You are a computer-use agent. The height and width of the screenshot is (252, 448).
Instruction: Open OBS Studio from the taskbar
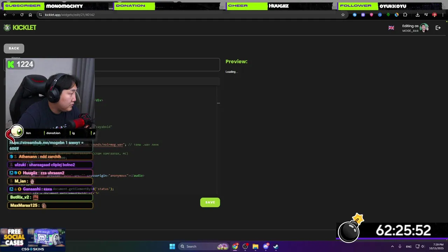coord(245,246)
